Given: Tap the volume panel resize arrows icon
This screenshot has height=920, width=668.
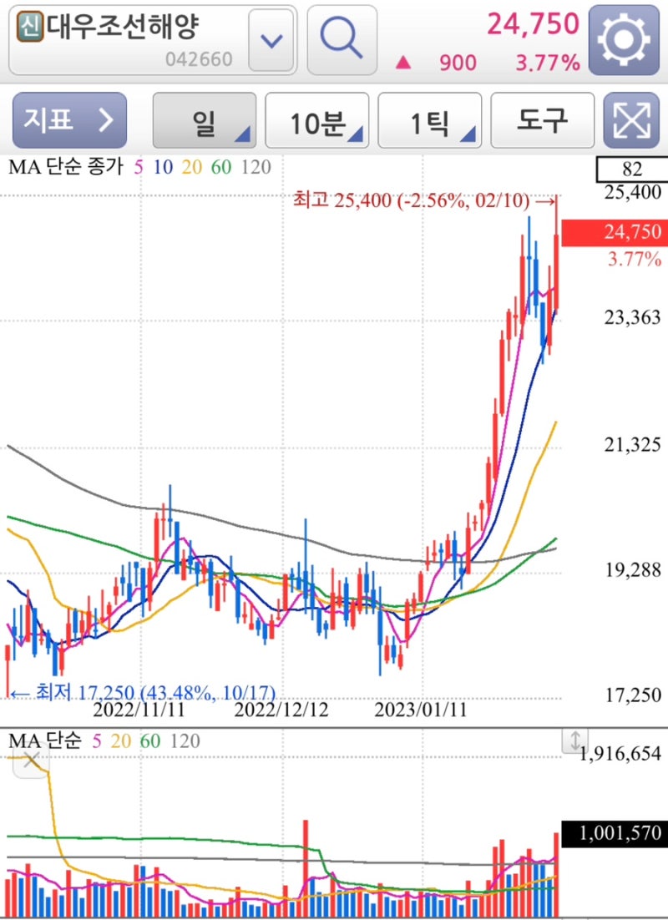Looking at the screenshot, I should (574, 741).
